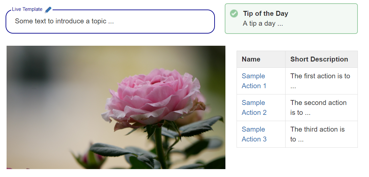Select the "The second action is to ..." cell

click(x=318, y=108)
